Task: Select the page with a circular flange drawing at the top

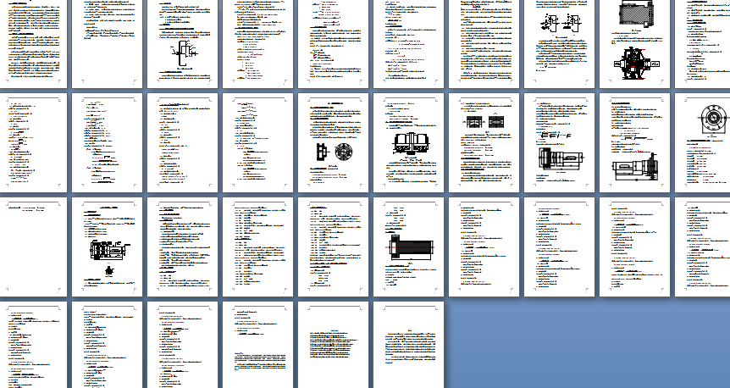Action: pos(703,142)
